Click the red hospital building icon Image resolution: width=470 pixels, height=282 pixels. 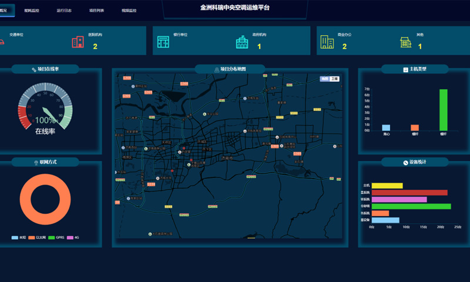78,42
